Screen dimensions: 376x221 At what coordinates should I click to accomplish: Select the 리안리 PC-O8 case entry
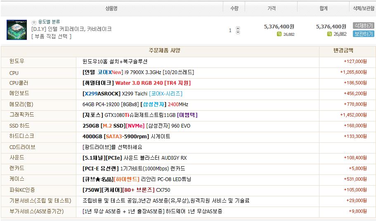[137, 179]
